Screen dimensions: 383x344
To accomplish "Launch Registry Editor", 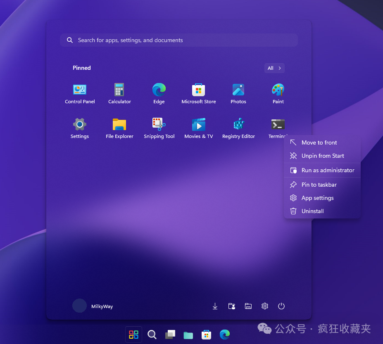I will click(238, 127).
